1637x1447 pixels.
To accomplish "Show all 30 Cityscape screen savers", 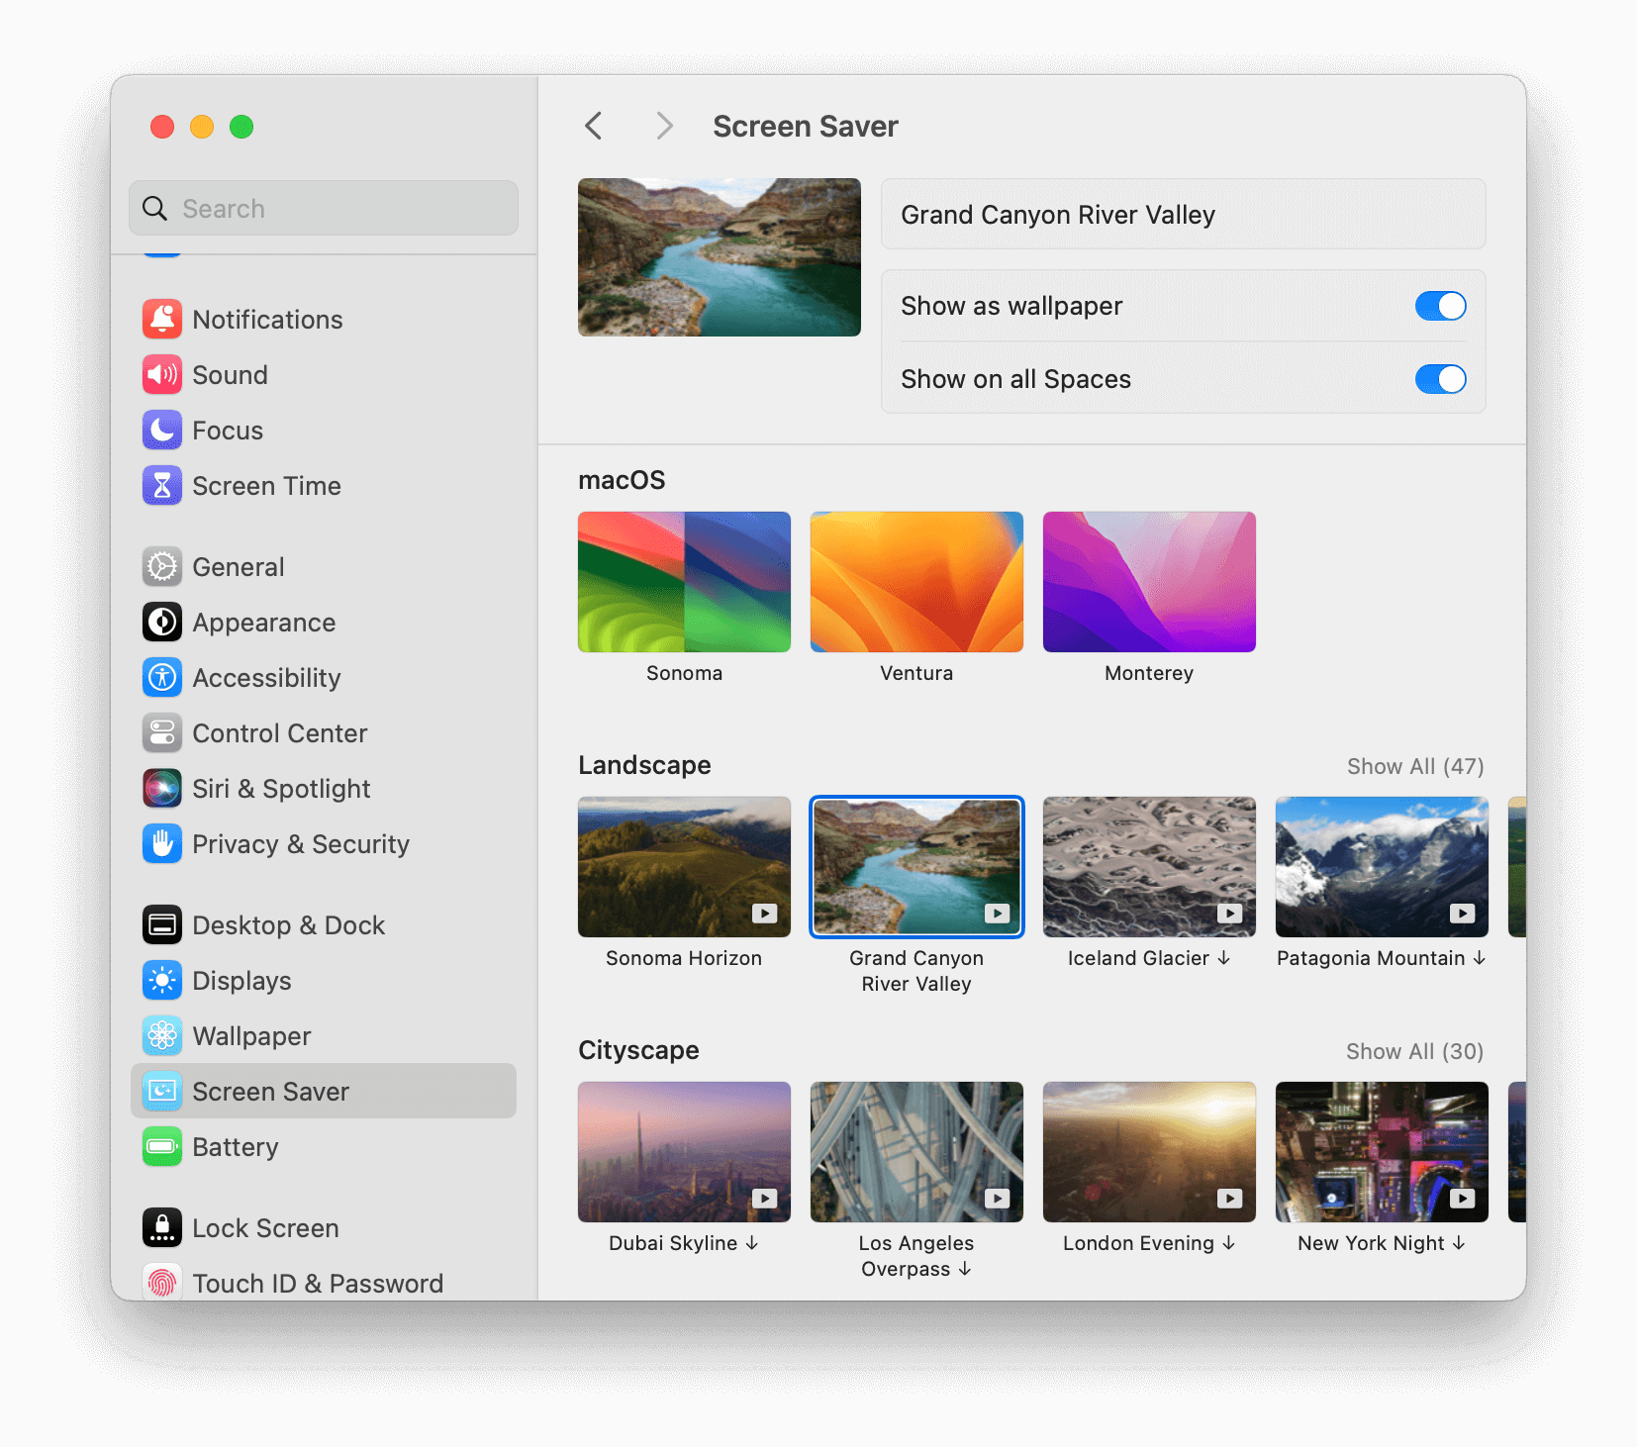I will (1414, 1051).
